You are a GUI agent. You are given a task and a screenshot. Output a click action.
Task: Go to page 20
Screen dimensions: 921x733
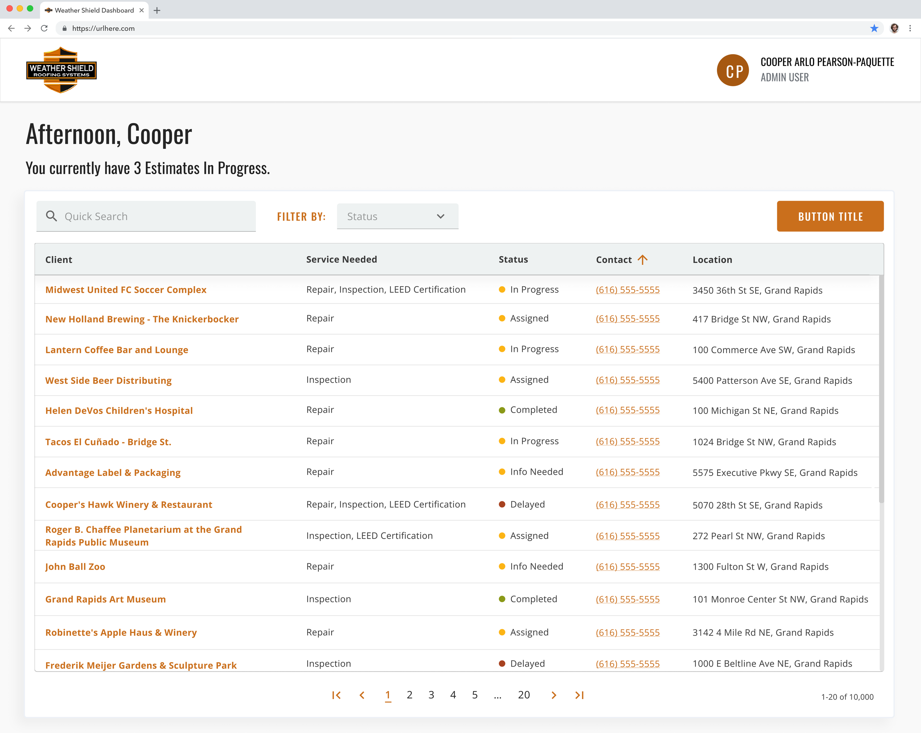[524, 695]
